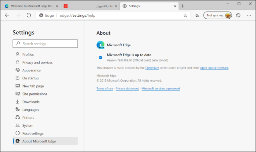Open Printers settings

45,118
